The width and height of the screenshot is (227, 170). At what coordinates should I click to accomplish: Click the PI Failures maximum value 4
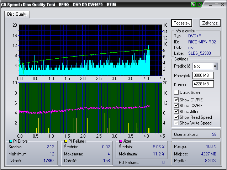109,154
